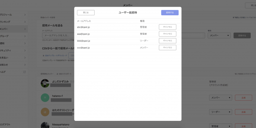Cancel the invite for abc@qast.jp
The width and height of the screenshot is (256, 128).
(x=167, y=27)
